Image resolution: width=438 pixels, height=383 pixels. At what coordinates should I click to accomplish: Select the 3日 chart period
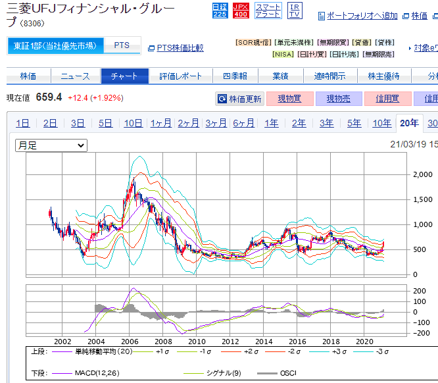[78, 123]
